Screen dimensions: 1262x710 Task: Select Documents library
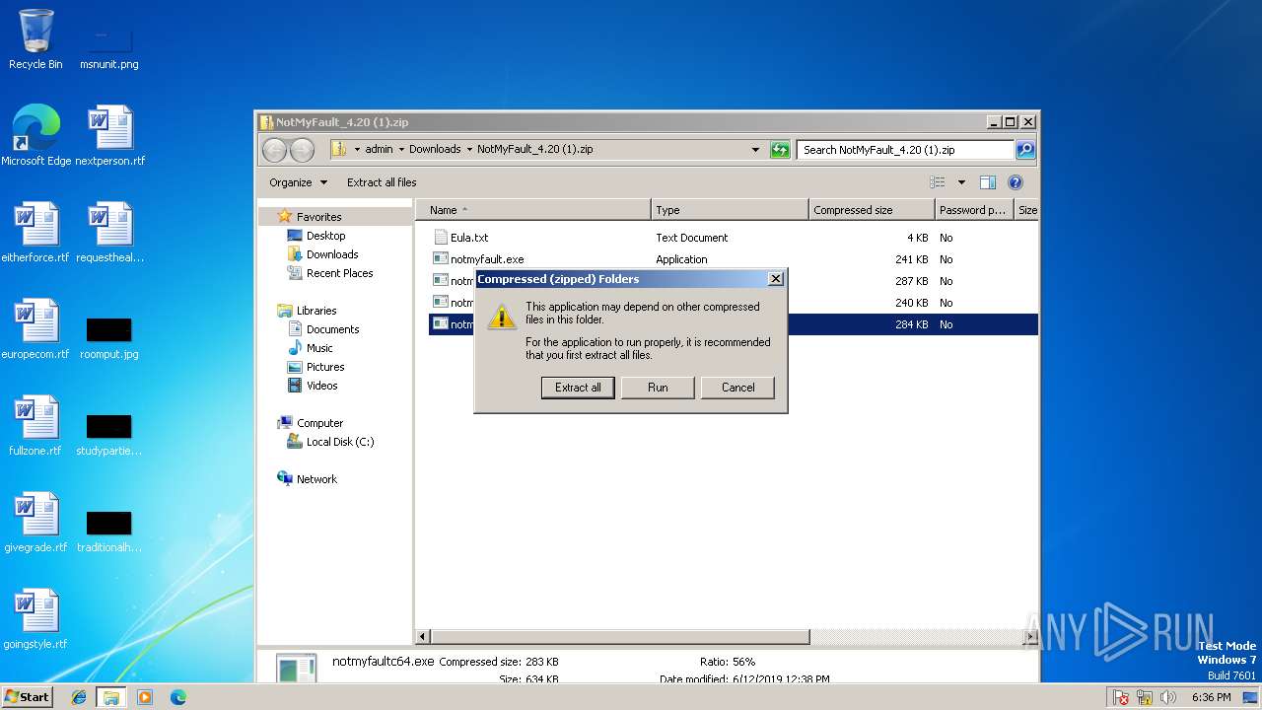tap(332, 329)
